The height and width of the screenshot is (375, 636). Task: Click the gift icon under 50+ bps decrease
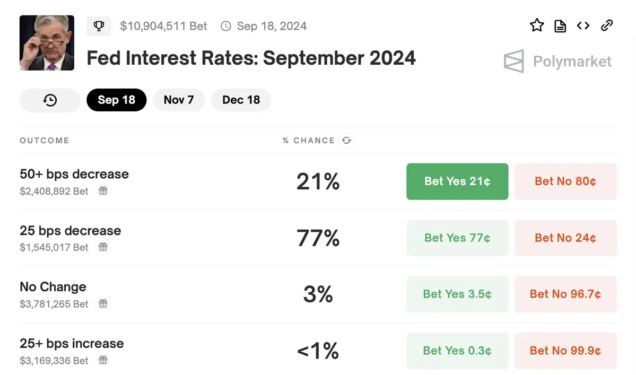[x=103, y=191]
